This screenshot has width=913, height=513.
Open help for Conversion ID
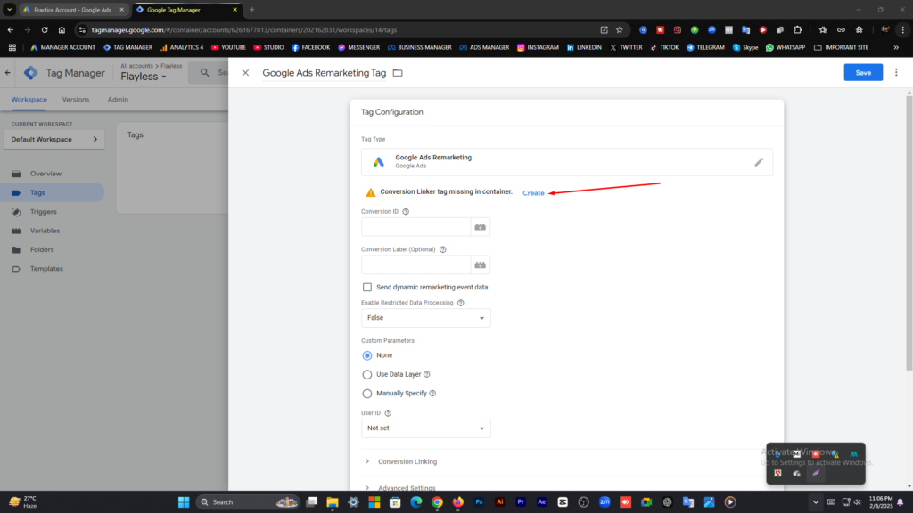click(406, 212)
